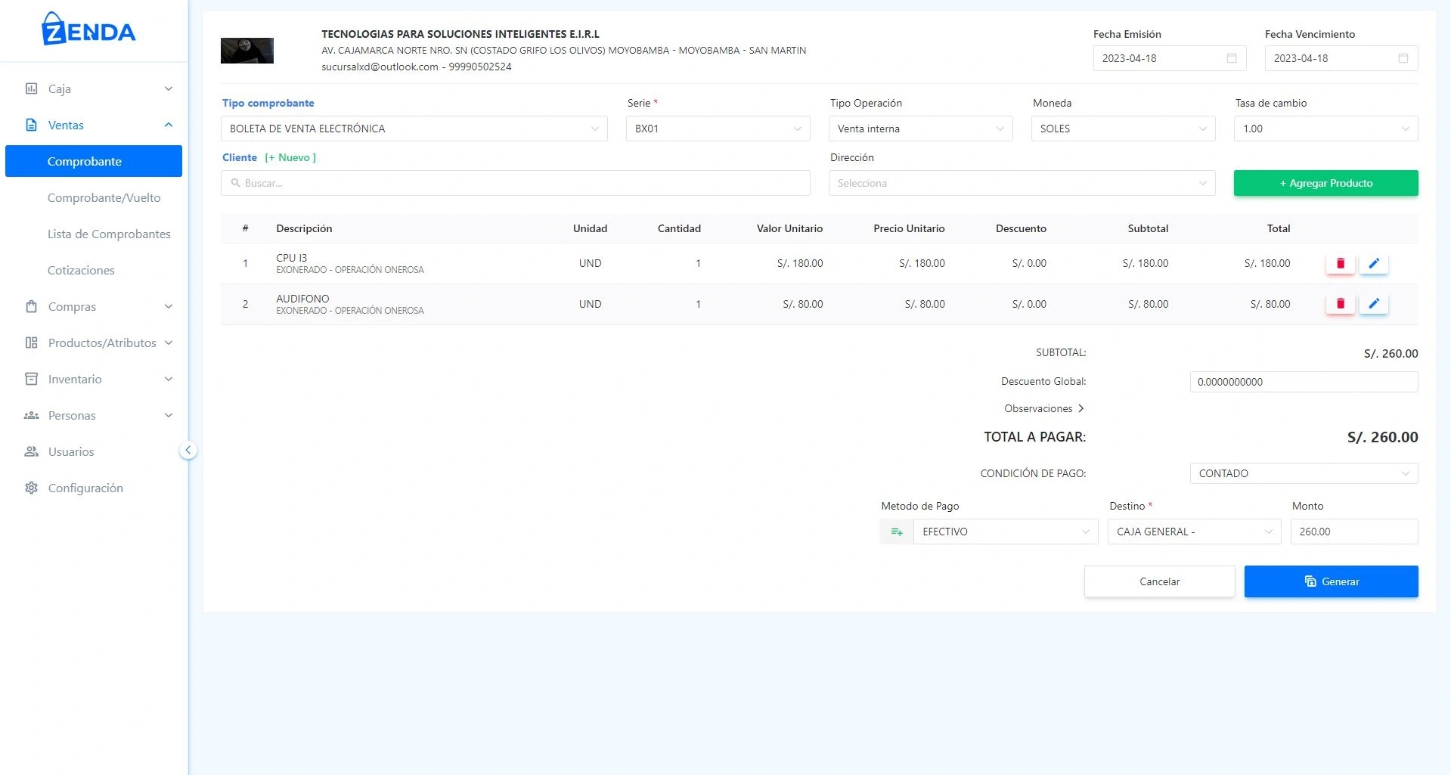Screen dimensions: 1451x775
Task: Open the Condición de Pago dropdown
Action: pyautogui.click(x=1303, y=473)
